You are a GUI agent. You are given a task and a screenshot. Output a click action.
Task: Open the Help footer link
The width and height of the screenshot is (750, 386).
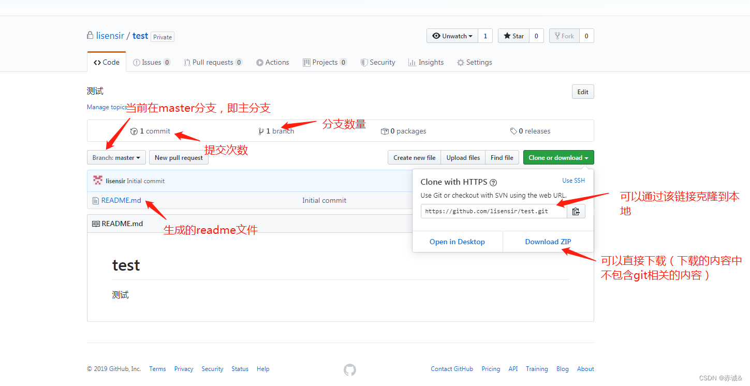263,369
